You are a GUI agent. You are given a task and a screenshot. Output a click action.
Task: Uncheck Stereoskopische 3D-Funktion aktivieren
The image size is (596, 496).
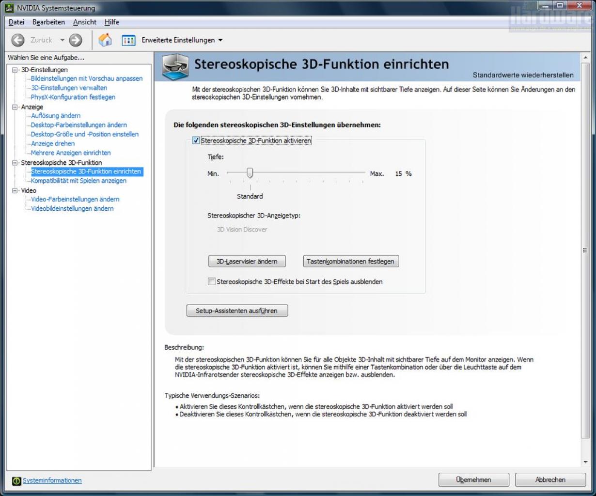click(x=196, y=140)
